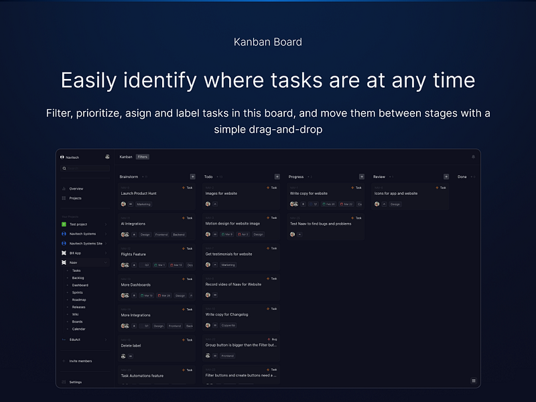Add a card to the Todo column

tap(277, 177)
